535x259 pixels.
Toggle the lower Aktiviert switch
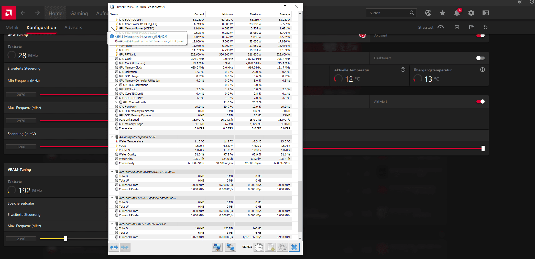tap(481, 102)
